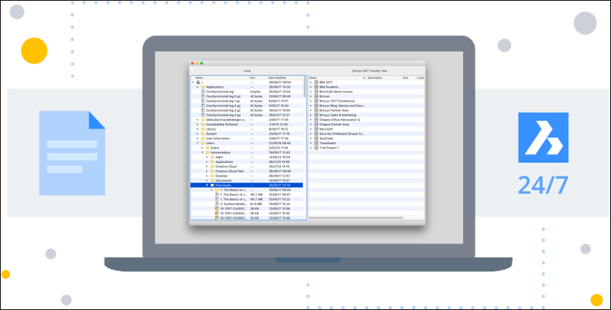The width and height of the screenshot is (611, 310).
Task: Click the hannesledoux folder icon
Action: click(x=207, y=152)
